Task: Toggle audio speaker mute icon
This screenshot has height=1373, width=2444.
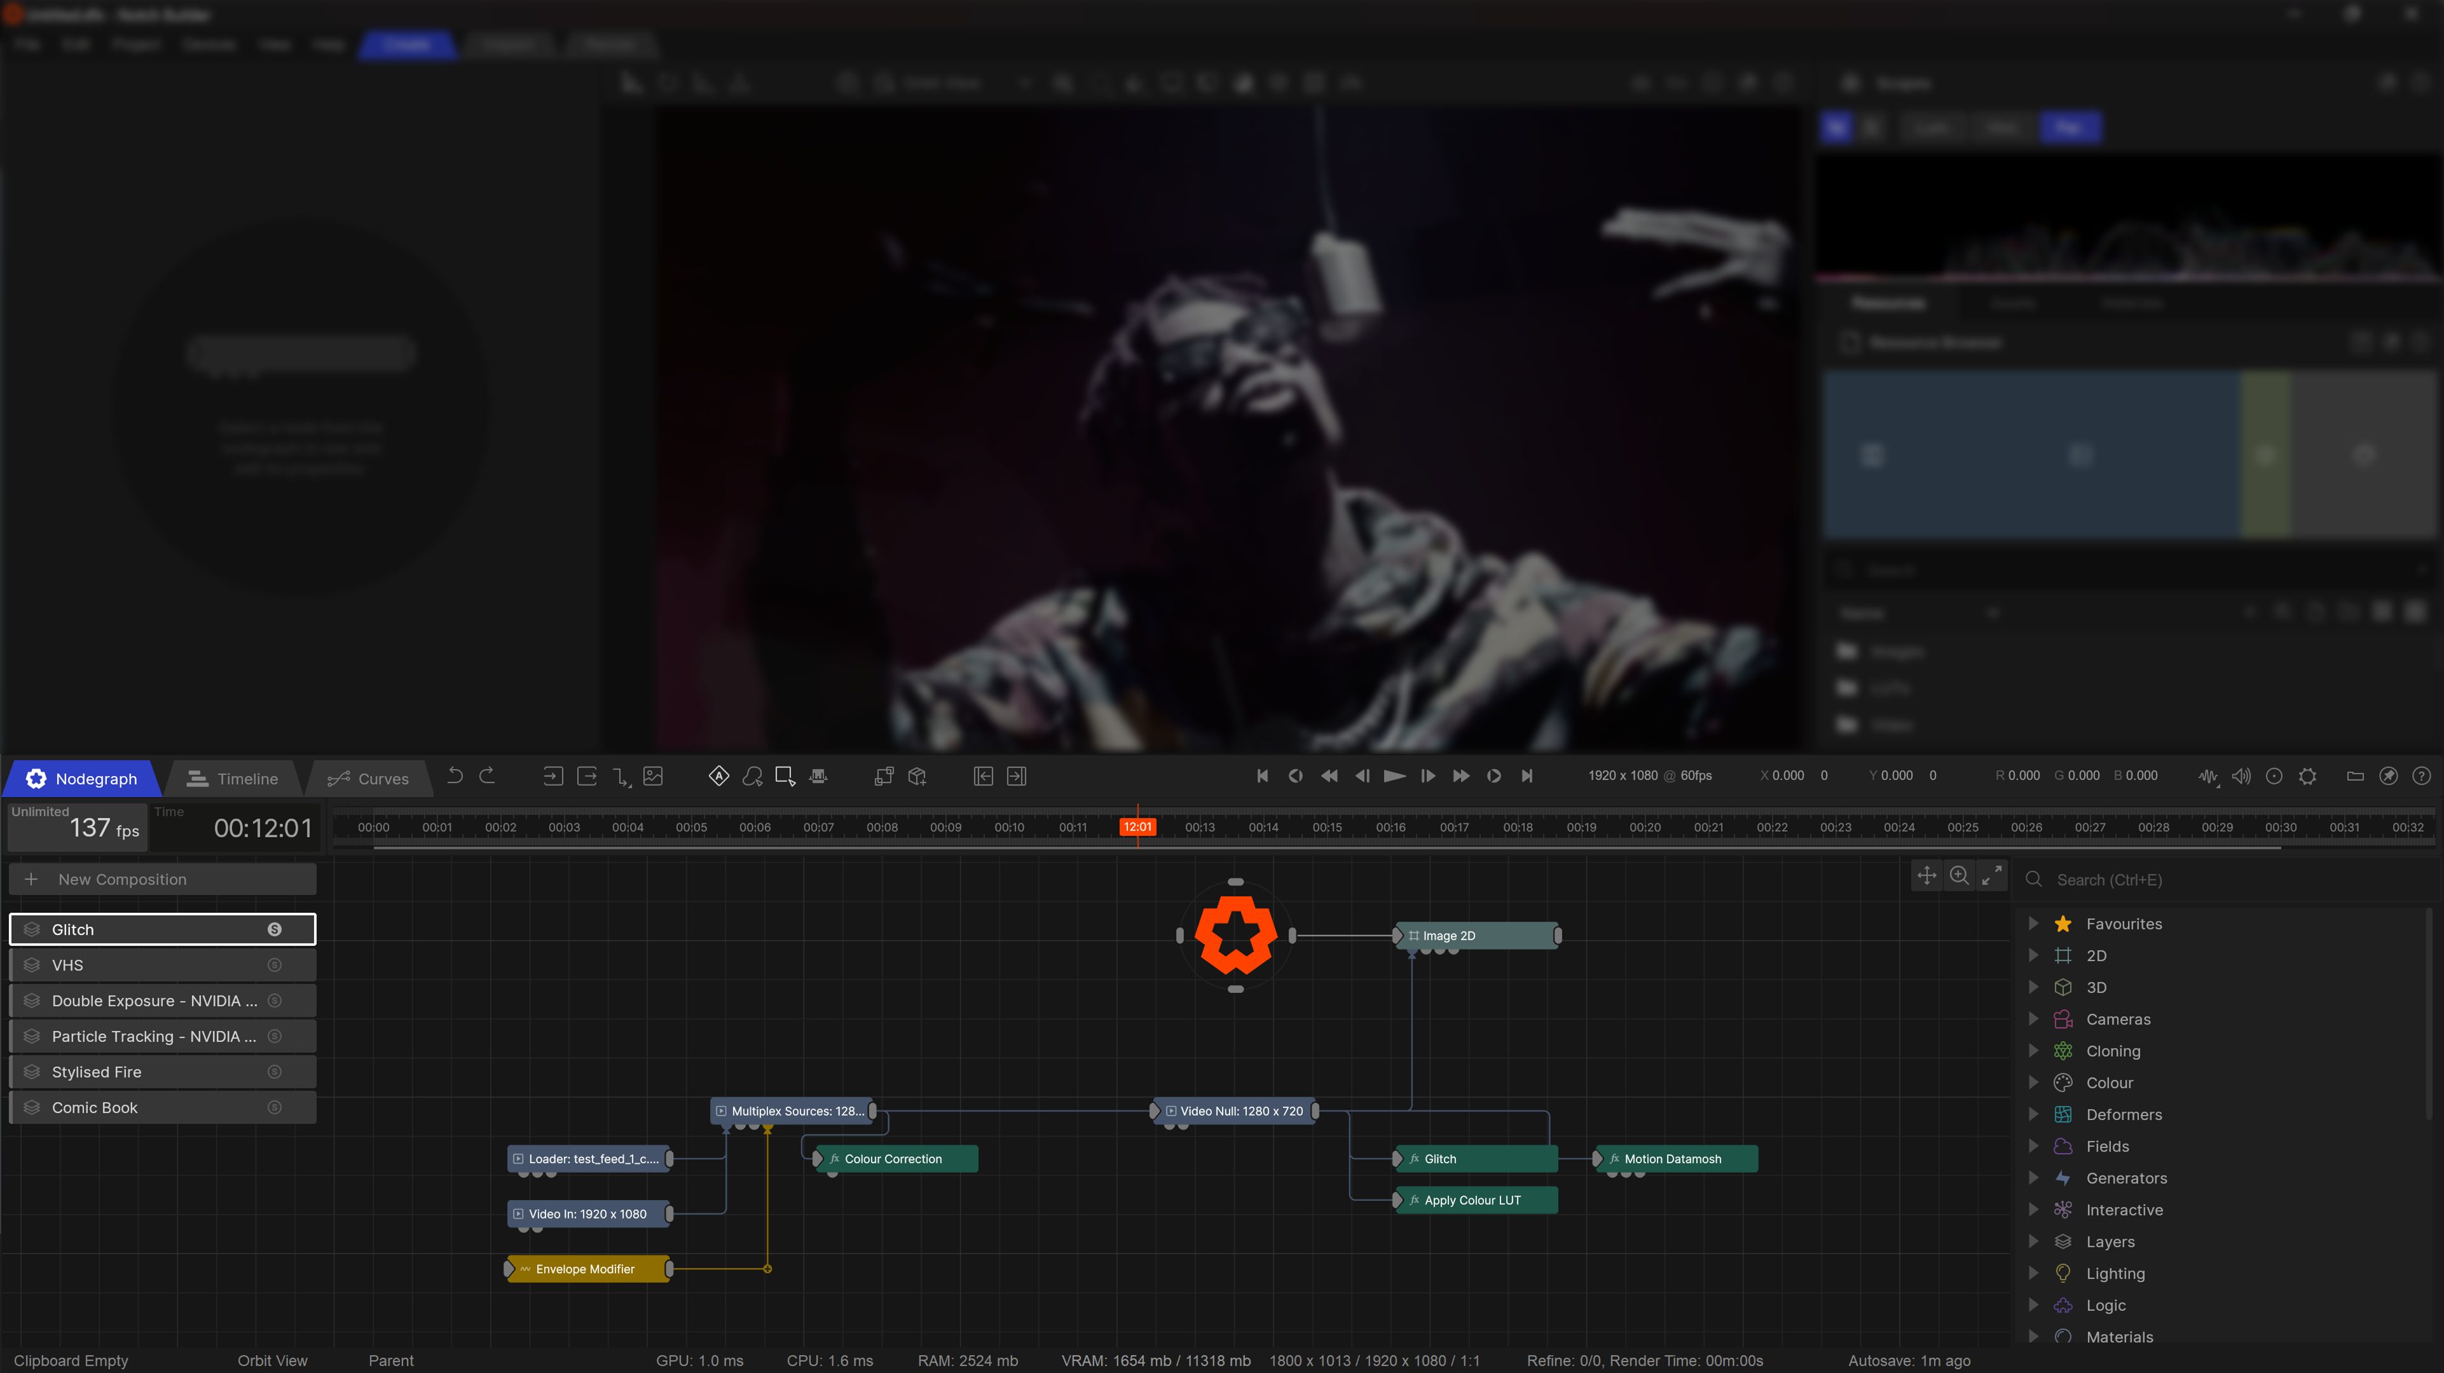Action: [x=2241, y=776]
